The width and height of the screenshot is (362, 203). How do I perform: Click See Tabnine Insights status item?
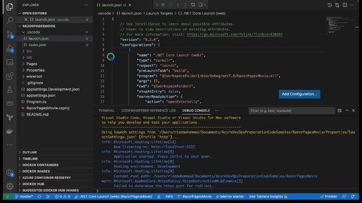268,197
